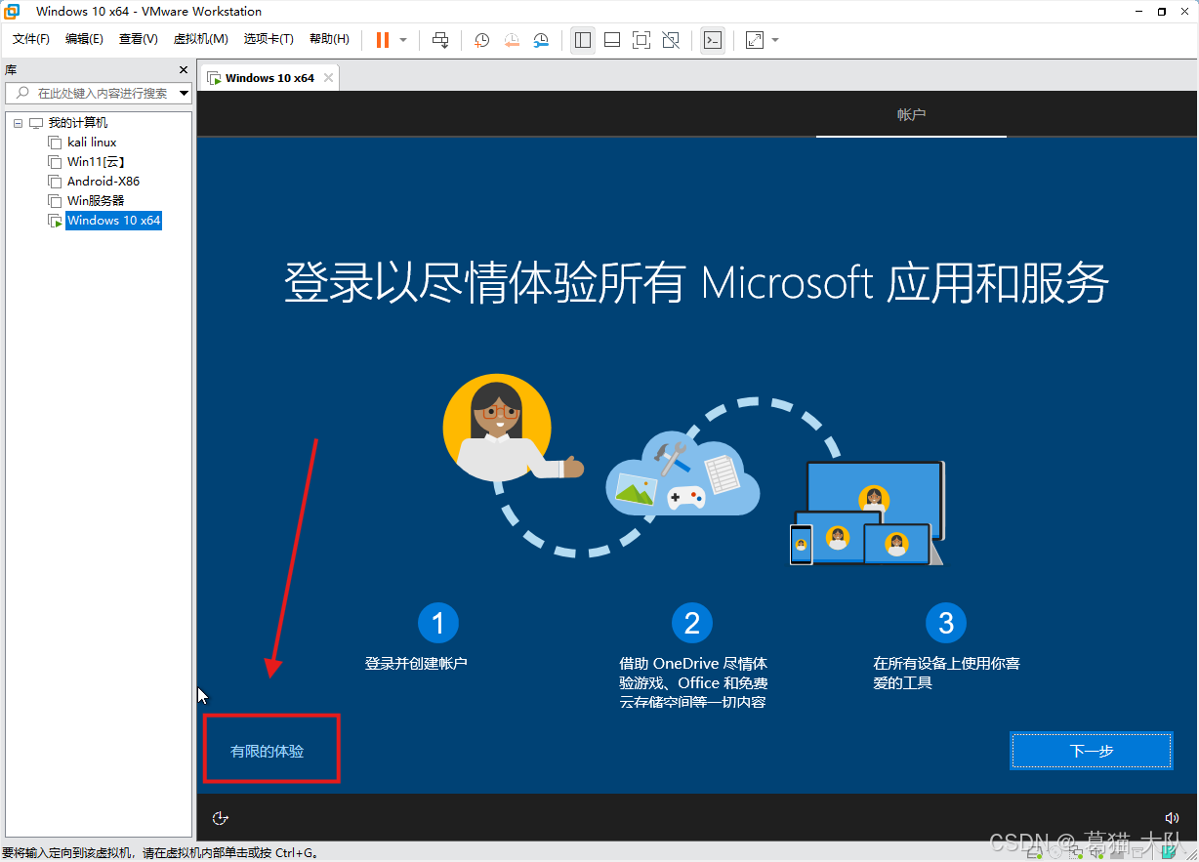
Task: Maximize the VMware Workstation window
Action: (x=1162, y=11)
